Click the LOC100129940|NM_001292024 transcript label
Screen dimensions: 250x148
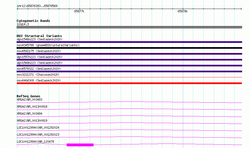click(38, 128)
